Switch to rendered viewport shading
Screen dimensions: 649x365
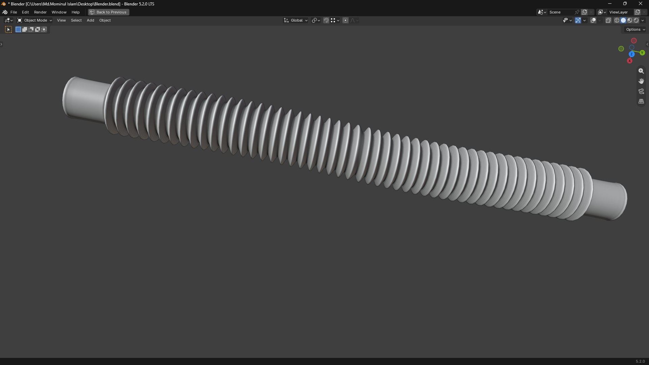(636, 20)
